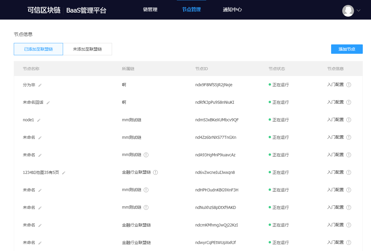Click the user avatar in header

348,11
